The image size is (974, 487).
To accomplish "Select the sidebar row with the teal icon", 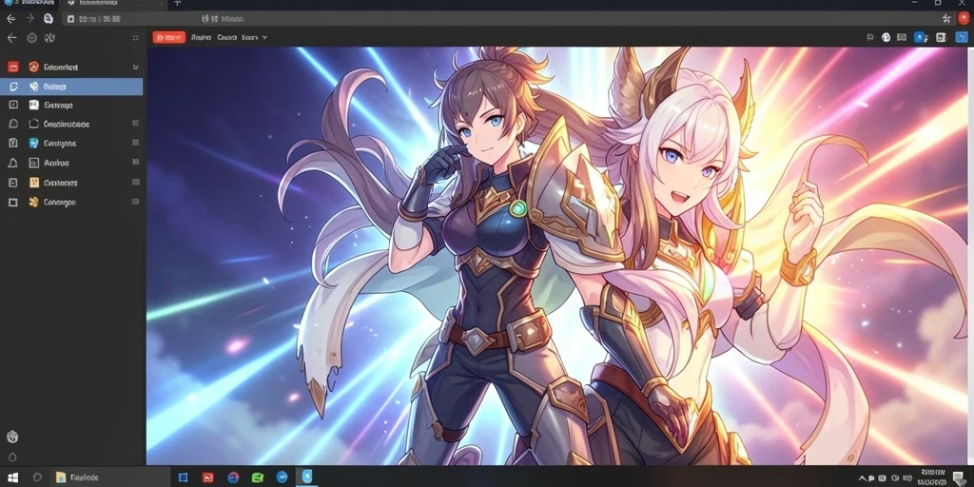I will [x=72, y=144].
